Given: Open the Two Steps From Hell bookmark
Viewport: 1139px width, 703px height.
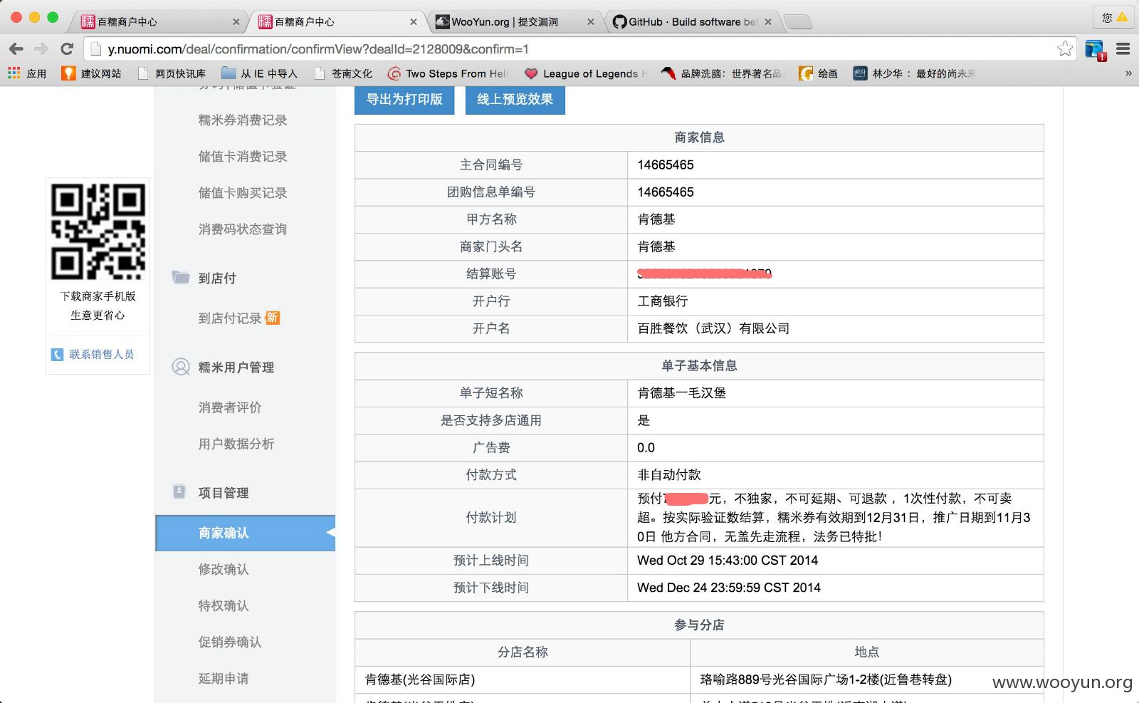Looking at the screenshot, I should point(448,73).
